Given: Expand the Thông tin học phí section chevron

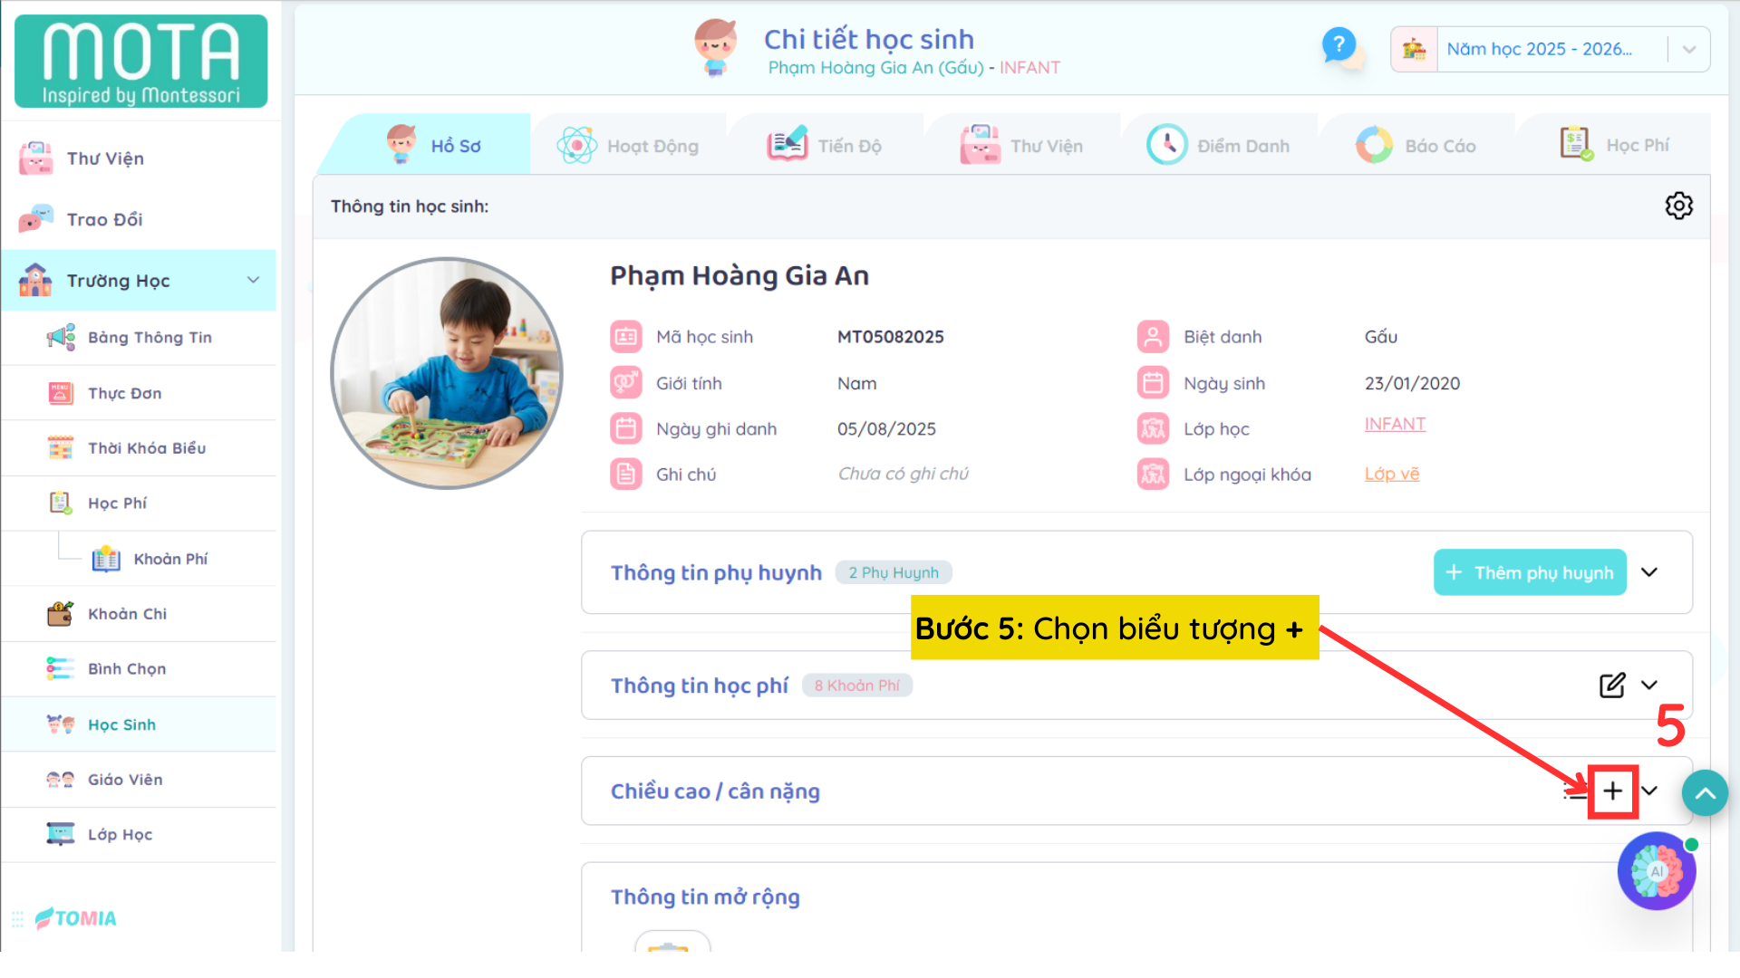Looking at the screenshot, I should [1649, 686].
